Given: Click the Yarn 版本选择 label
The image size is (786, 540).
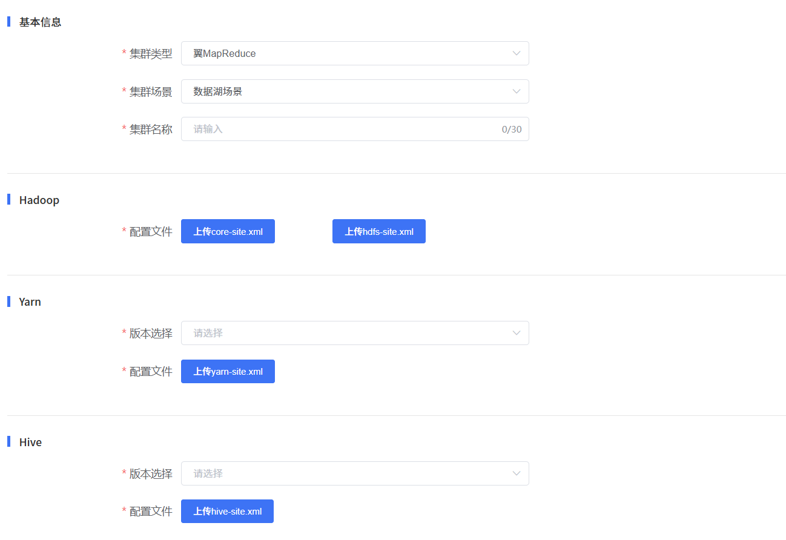Looking at the screenshot, I should coord(151,333).
